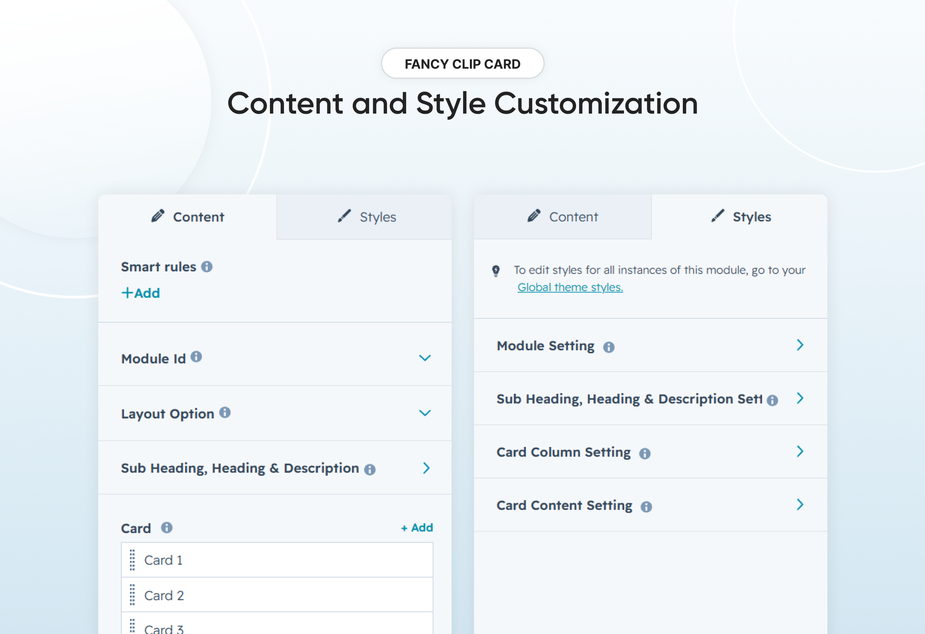Viewport: 925px width, 634px height.
Task: Click pencil icon on right panel Content tab
Action: coord(534,216)
